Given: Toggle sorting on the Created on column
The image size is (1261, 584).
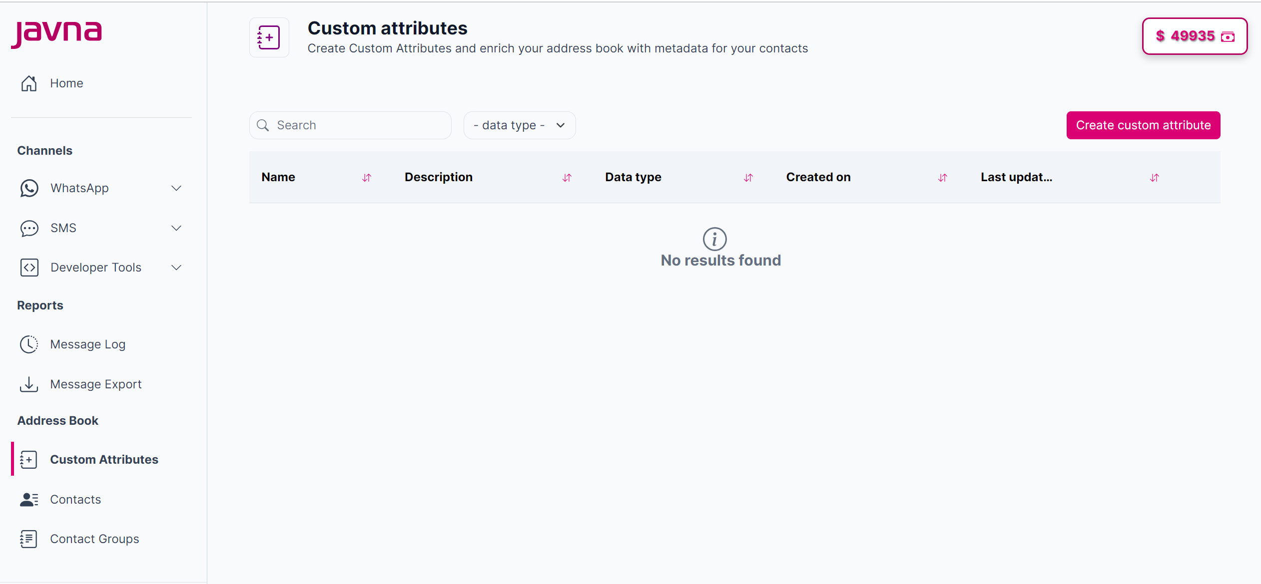Looking at the screenshot, I should point(942,177).
